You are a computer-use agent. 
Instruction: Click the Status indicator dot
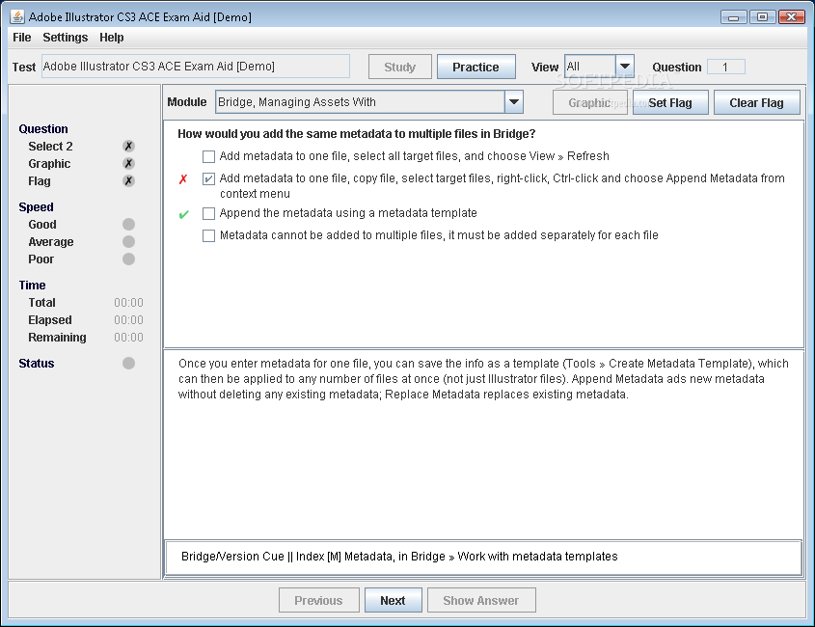pos(129,363)
